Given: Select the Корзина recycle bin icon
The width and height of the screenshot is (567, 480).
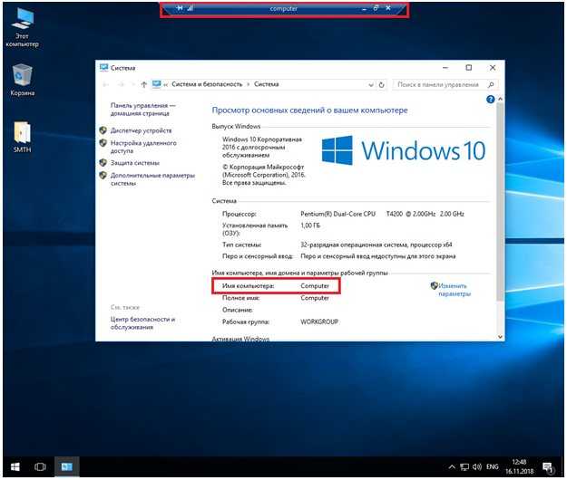Looking at the screenshot, I should (x=22, y=80).
